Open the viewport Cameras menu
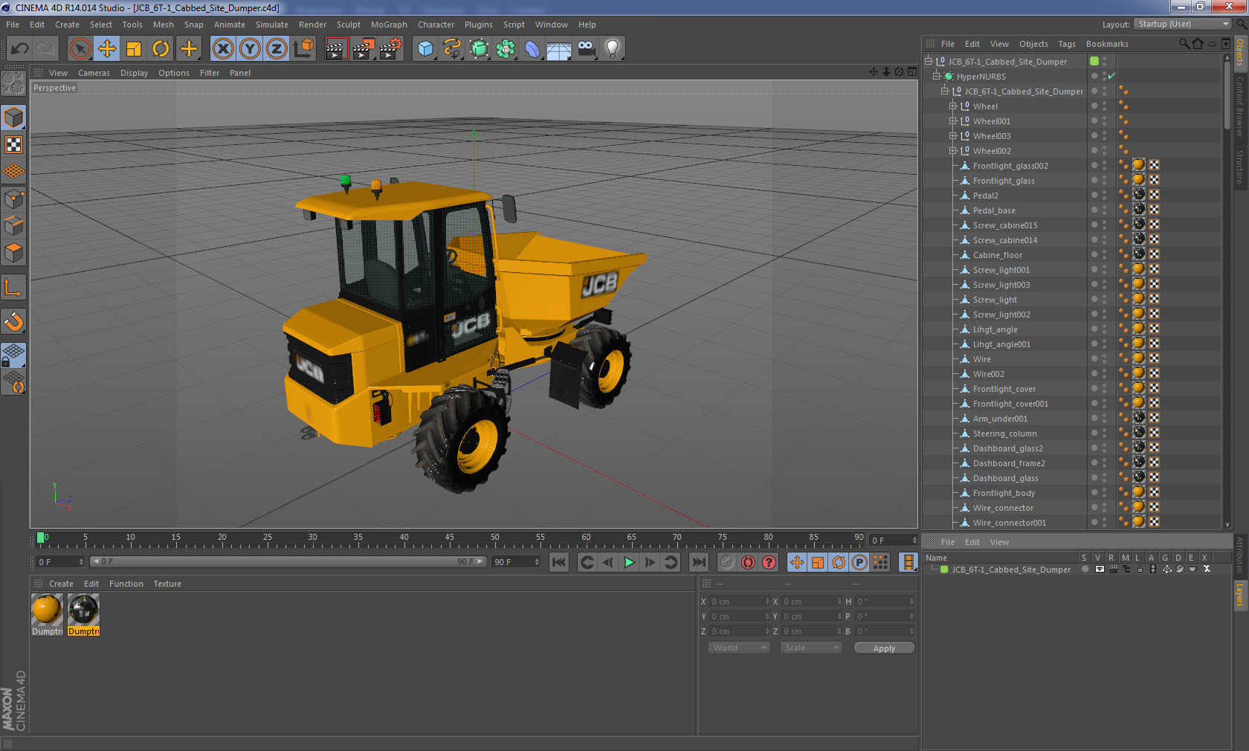Screen dimensions: 1249x751 coord(94,73)
